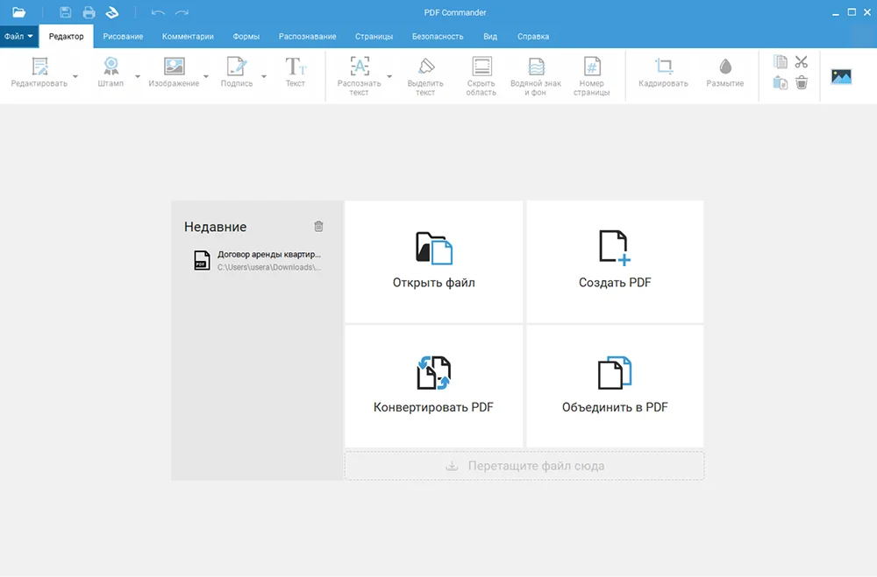
Task: Choose the Водяной знак и фон tool
Action: (x=535, y=76)
